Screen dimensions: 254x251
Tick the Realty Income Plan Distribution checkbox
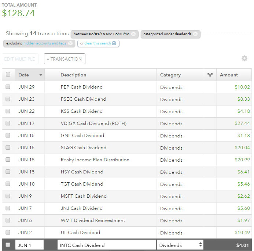coord(8,160)
